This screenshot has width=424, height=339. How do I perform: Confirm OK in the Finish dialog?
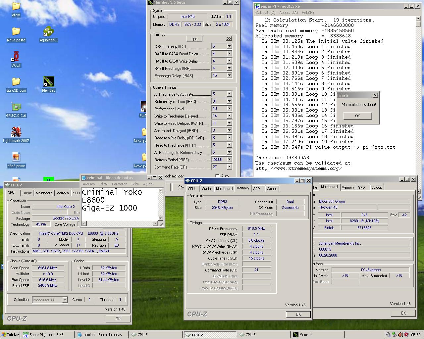(x=357, y=116)
